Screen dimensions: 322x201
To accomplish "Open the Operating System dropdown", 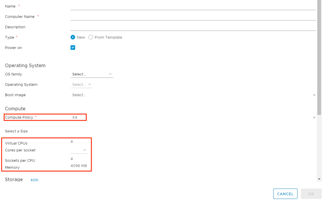I will click(x=82, y=85).
